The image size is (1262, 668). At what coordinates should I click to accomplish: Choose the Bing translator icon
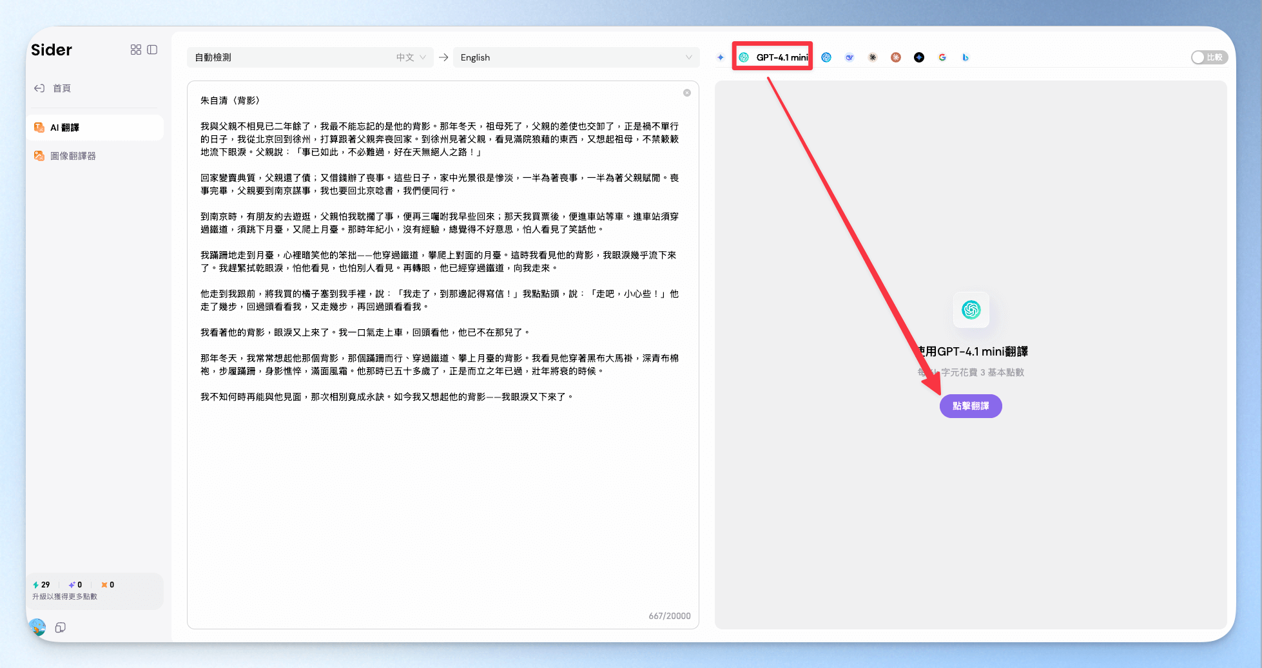point(966,57)
